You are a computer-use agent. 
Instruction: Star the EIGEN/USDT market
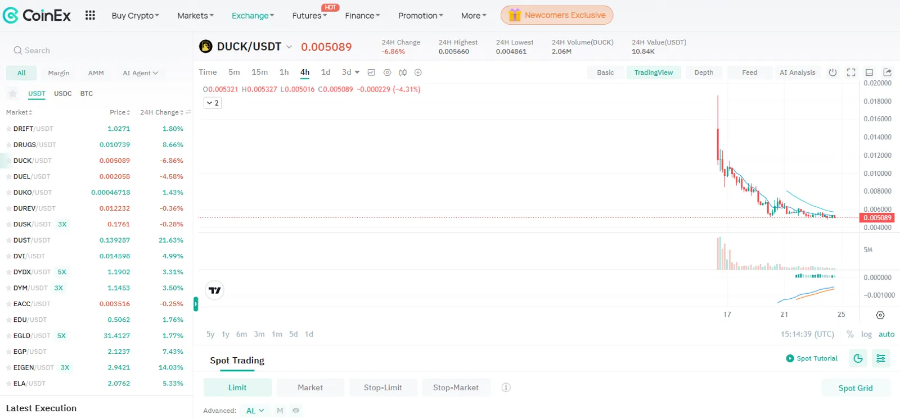coord(8,368)
